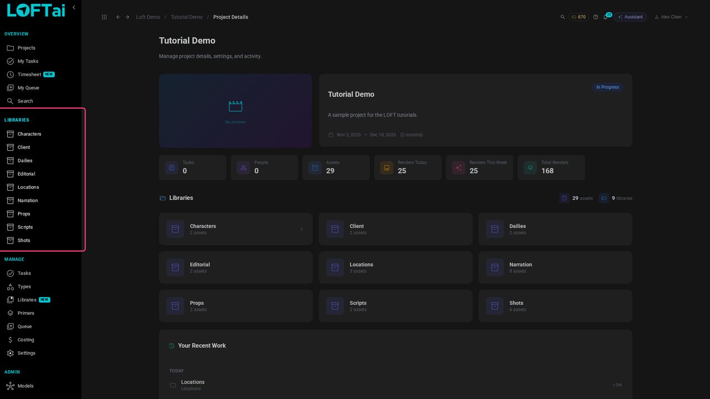Open the app grid launcher icon

coord(104,17)
